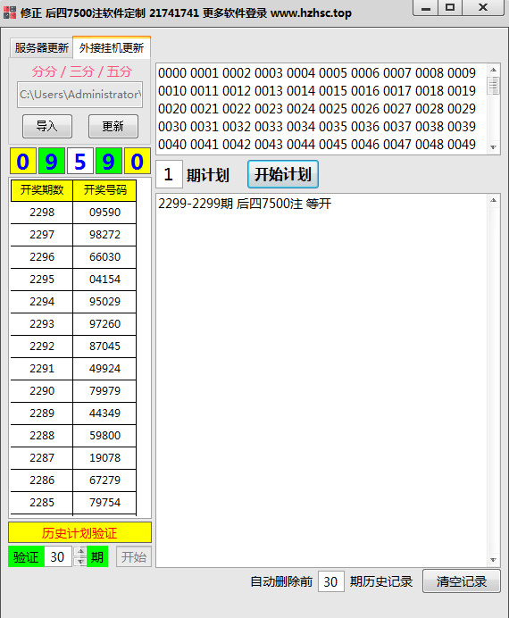Click the file path input field

(80, 95)
